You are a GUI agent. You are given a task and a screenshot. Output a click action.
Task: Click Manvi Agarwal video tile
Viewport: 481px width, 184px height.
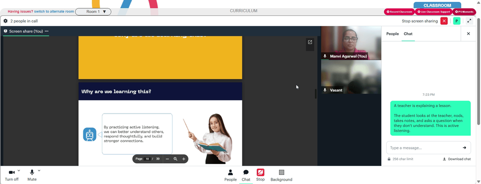tap(351, 43)
